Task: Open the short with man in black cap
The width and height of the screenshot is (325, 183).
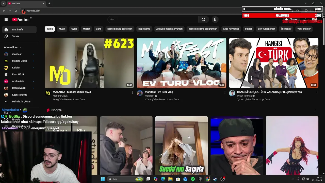Action: (x=237, y=146)
